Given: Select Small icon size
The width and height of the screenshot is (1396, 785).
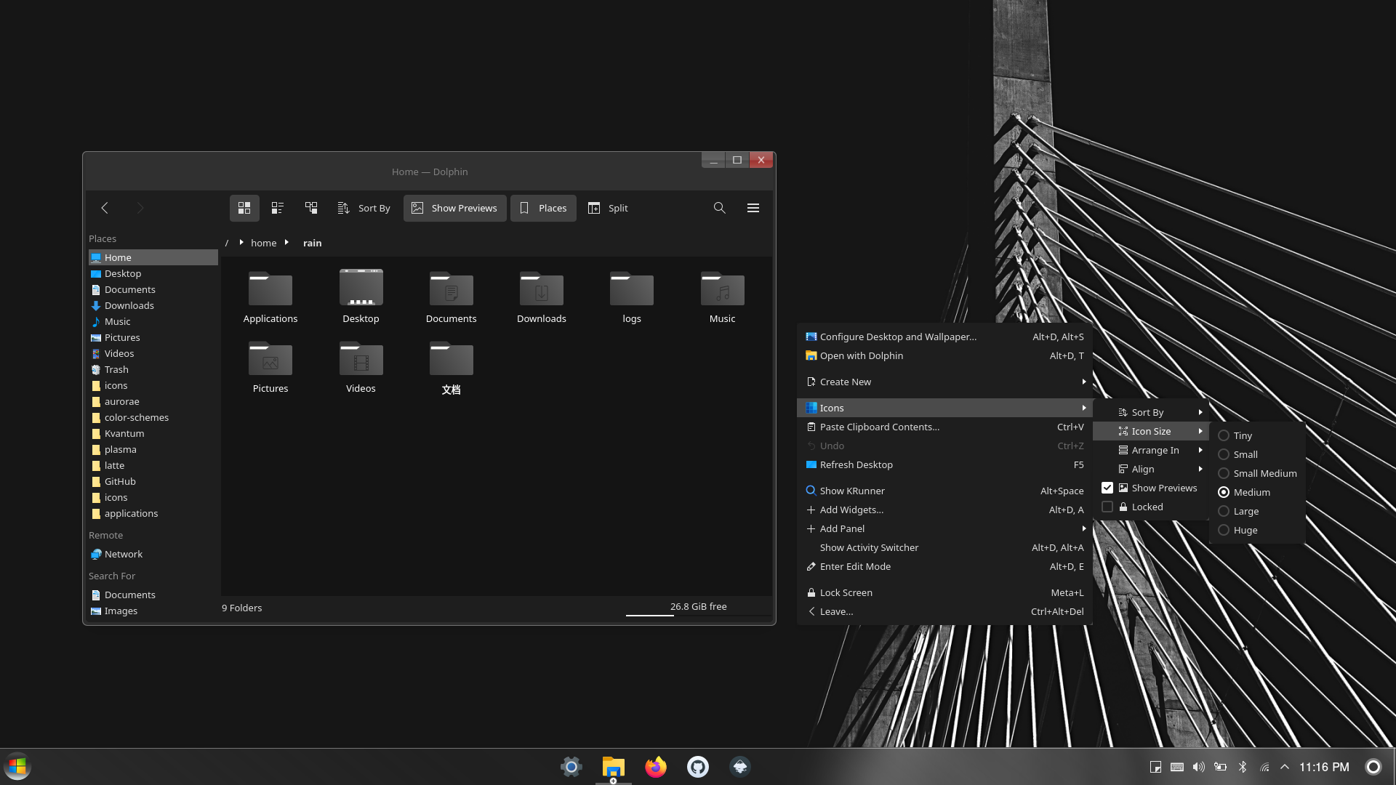Looking at the screenshot, I should (1257, 454).
